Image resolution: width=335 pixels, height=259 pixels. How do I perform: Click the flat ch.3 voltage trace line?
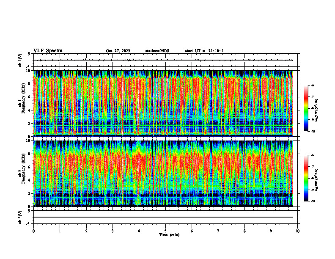[163, 217]
